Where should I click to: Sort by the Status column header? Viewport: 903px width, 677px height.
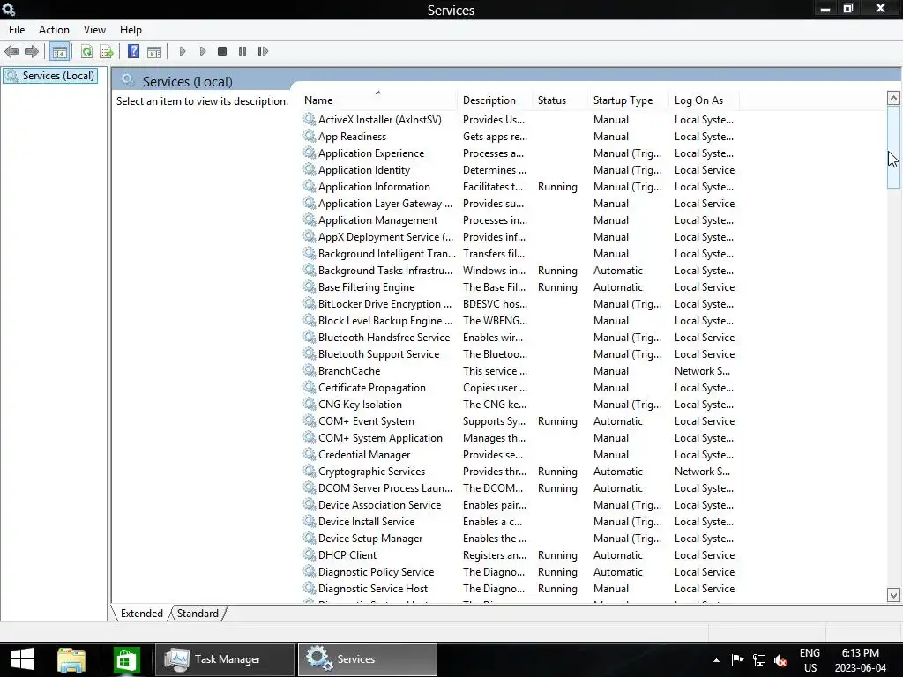pos(560,100)
